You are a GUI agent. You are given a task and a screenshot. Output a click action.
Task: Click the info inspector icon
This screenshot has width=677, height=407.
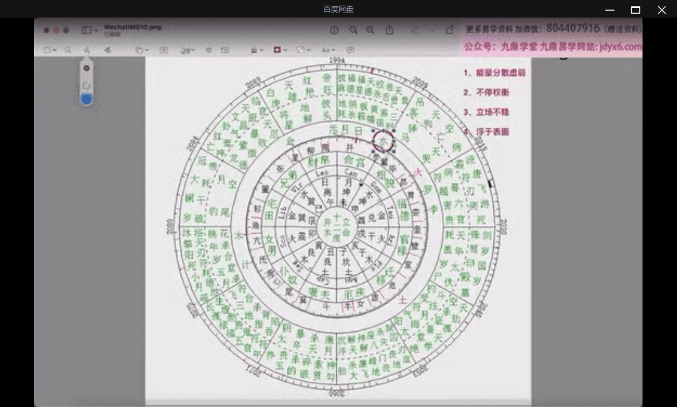334,30
